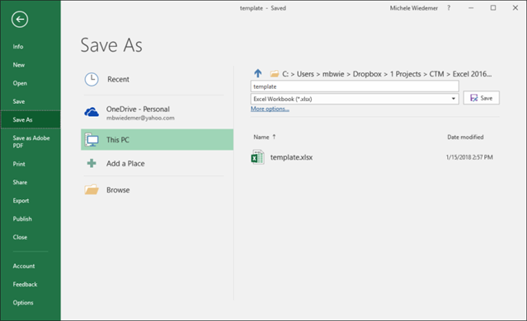Click the Recent clock icon
Screen dimensions: 527x321
92,80
